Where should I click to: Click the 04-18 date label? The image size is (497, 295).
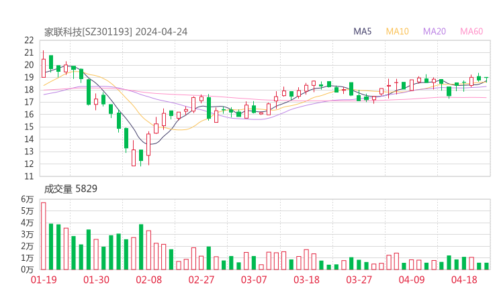(464, 280)
